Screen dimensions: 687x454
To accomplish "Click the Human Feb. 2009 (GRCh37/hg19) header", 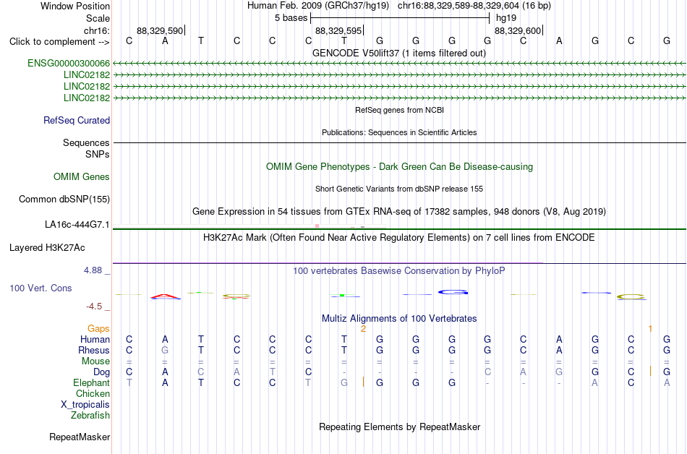I will [x=318, y=6].
